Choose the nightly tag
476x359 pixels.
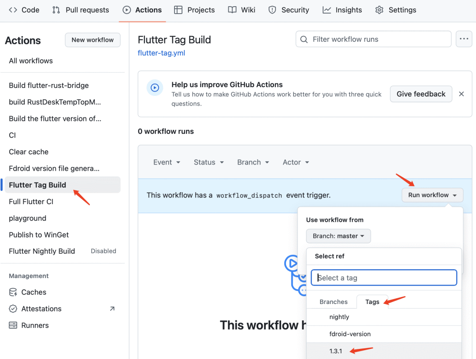coord(384,317)
